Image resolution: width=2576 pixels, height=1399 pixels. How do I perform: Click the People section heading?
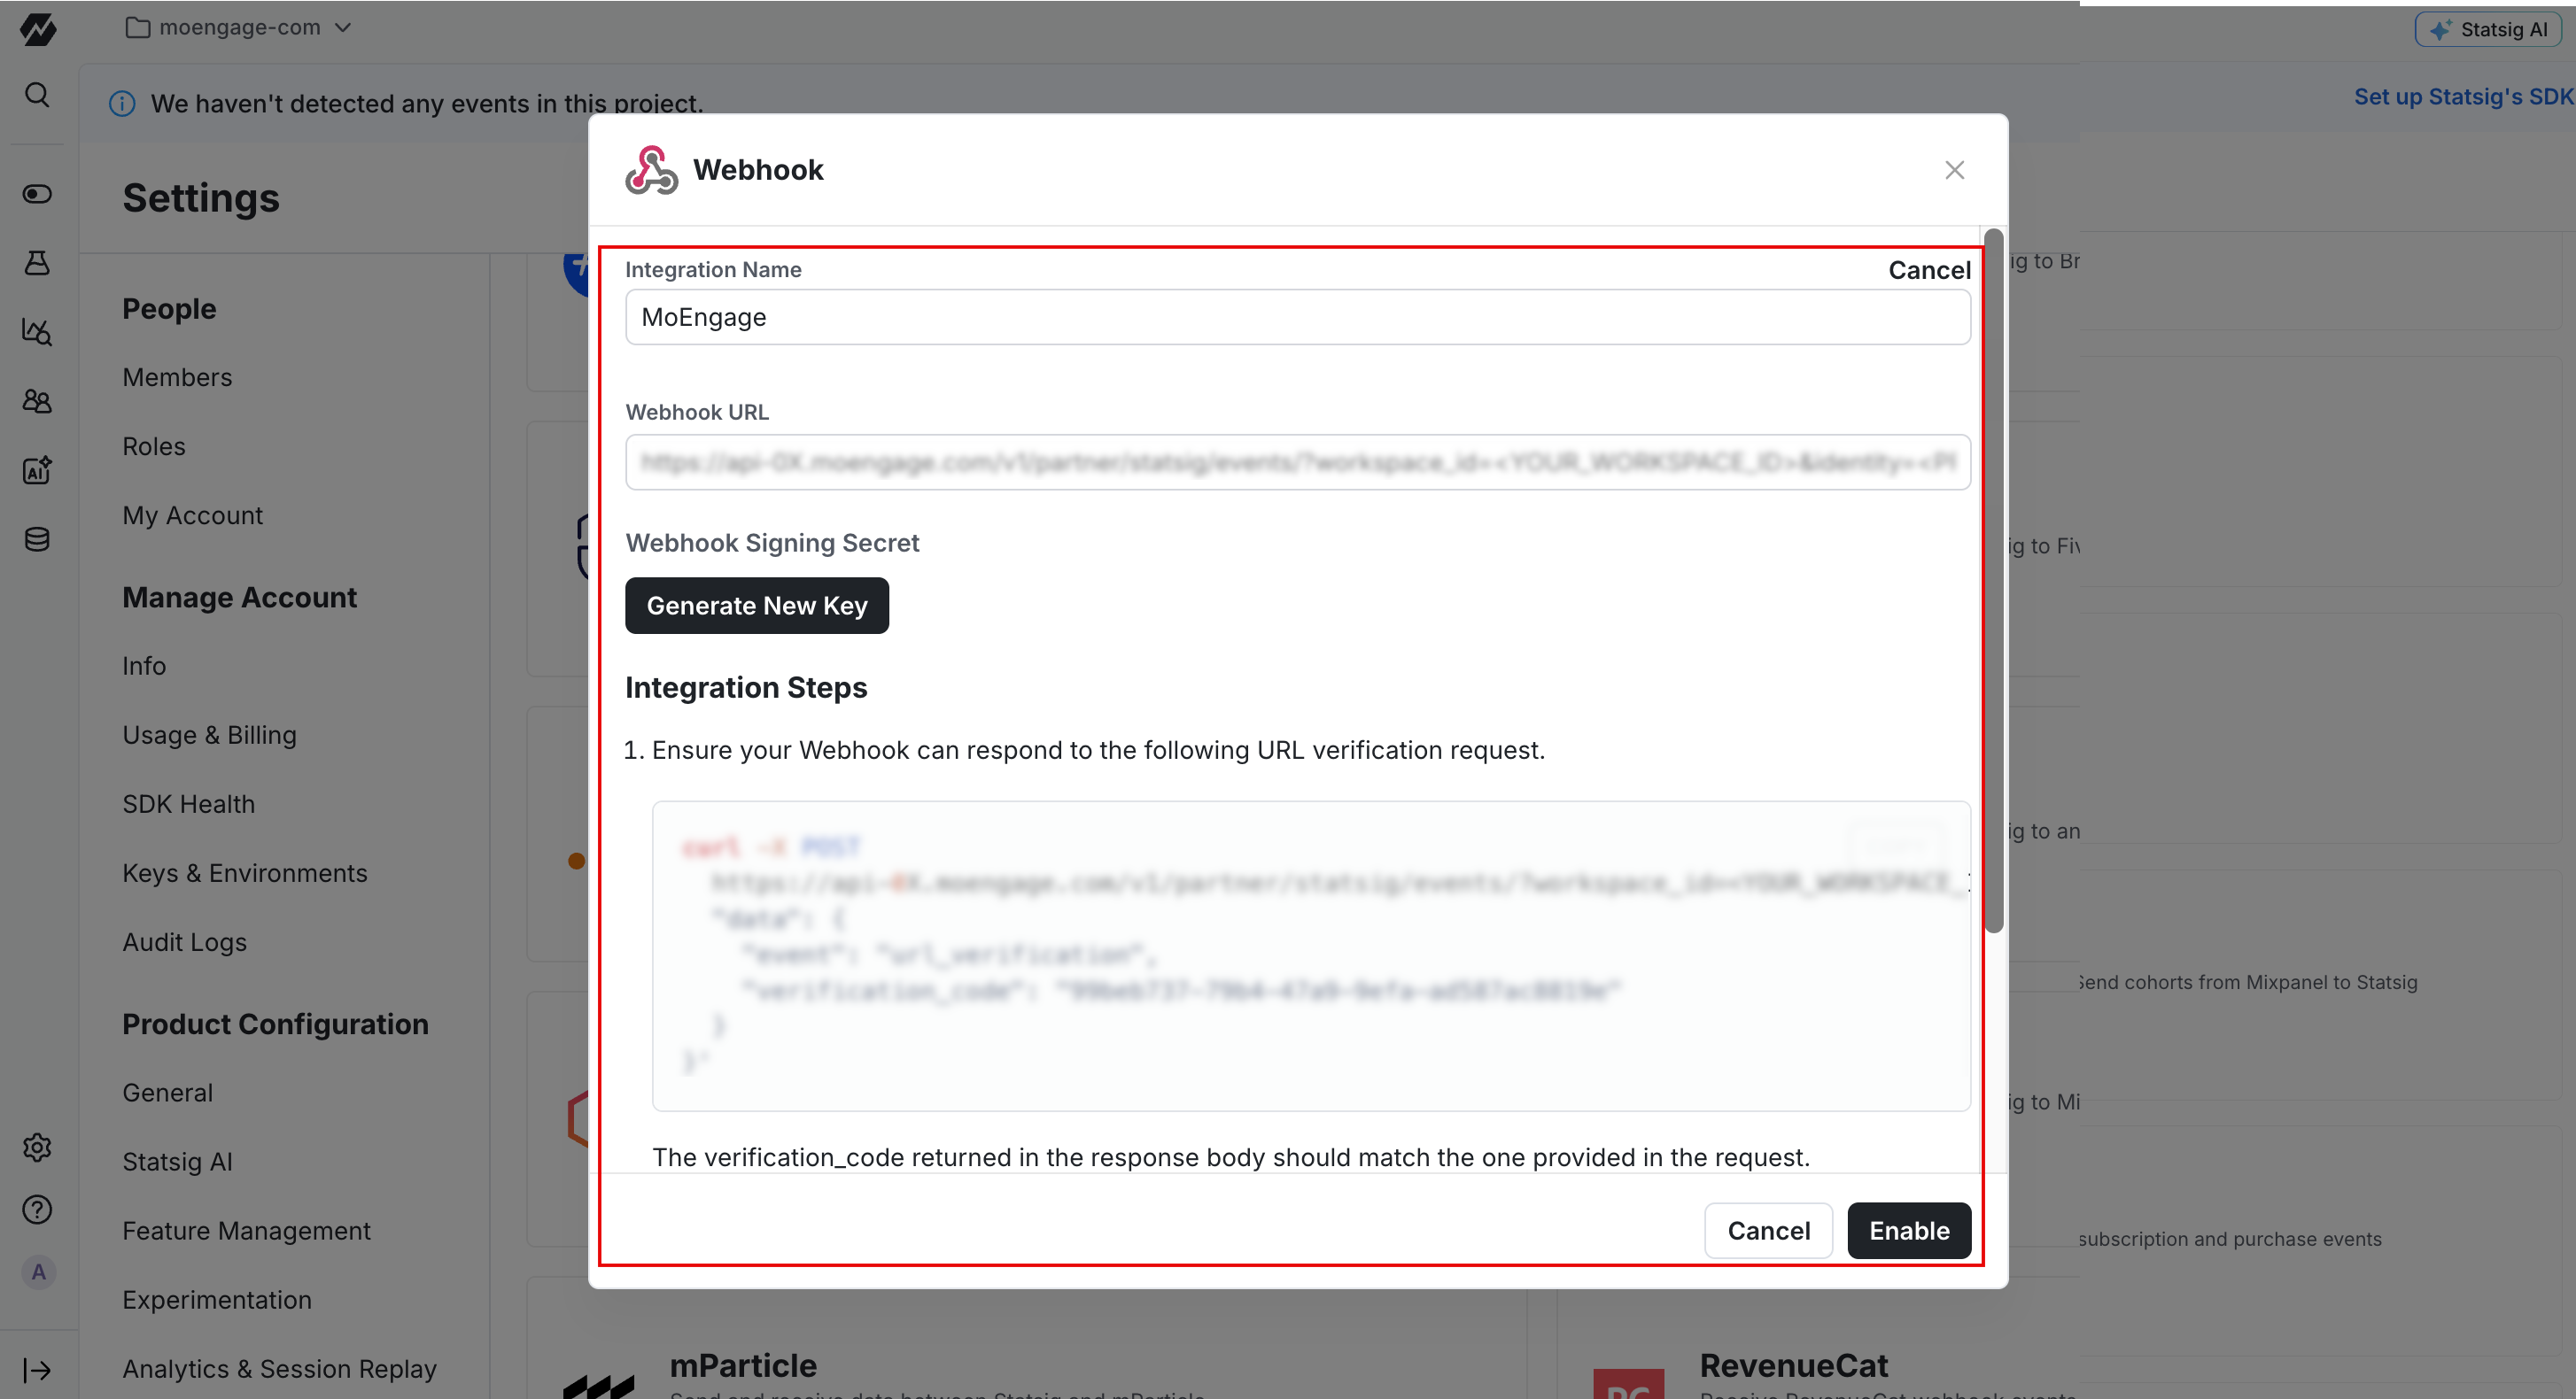(169, 309)
